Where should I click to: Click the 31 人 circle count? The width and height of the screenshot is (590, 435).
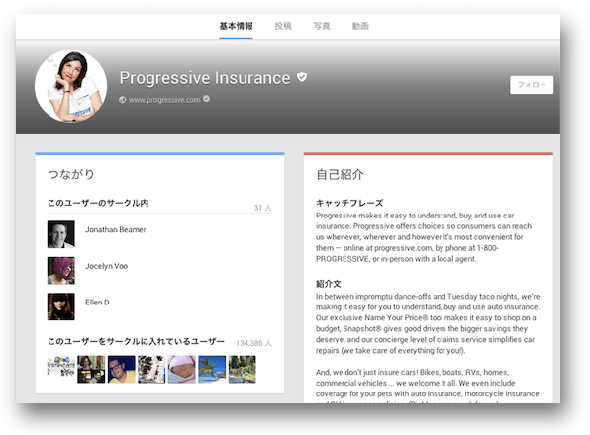tap(262, 208)
